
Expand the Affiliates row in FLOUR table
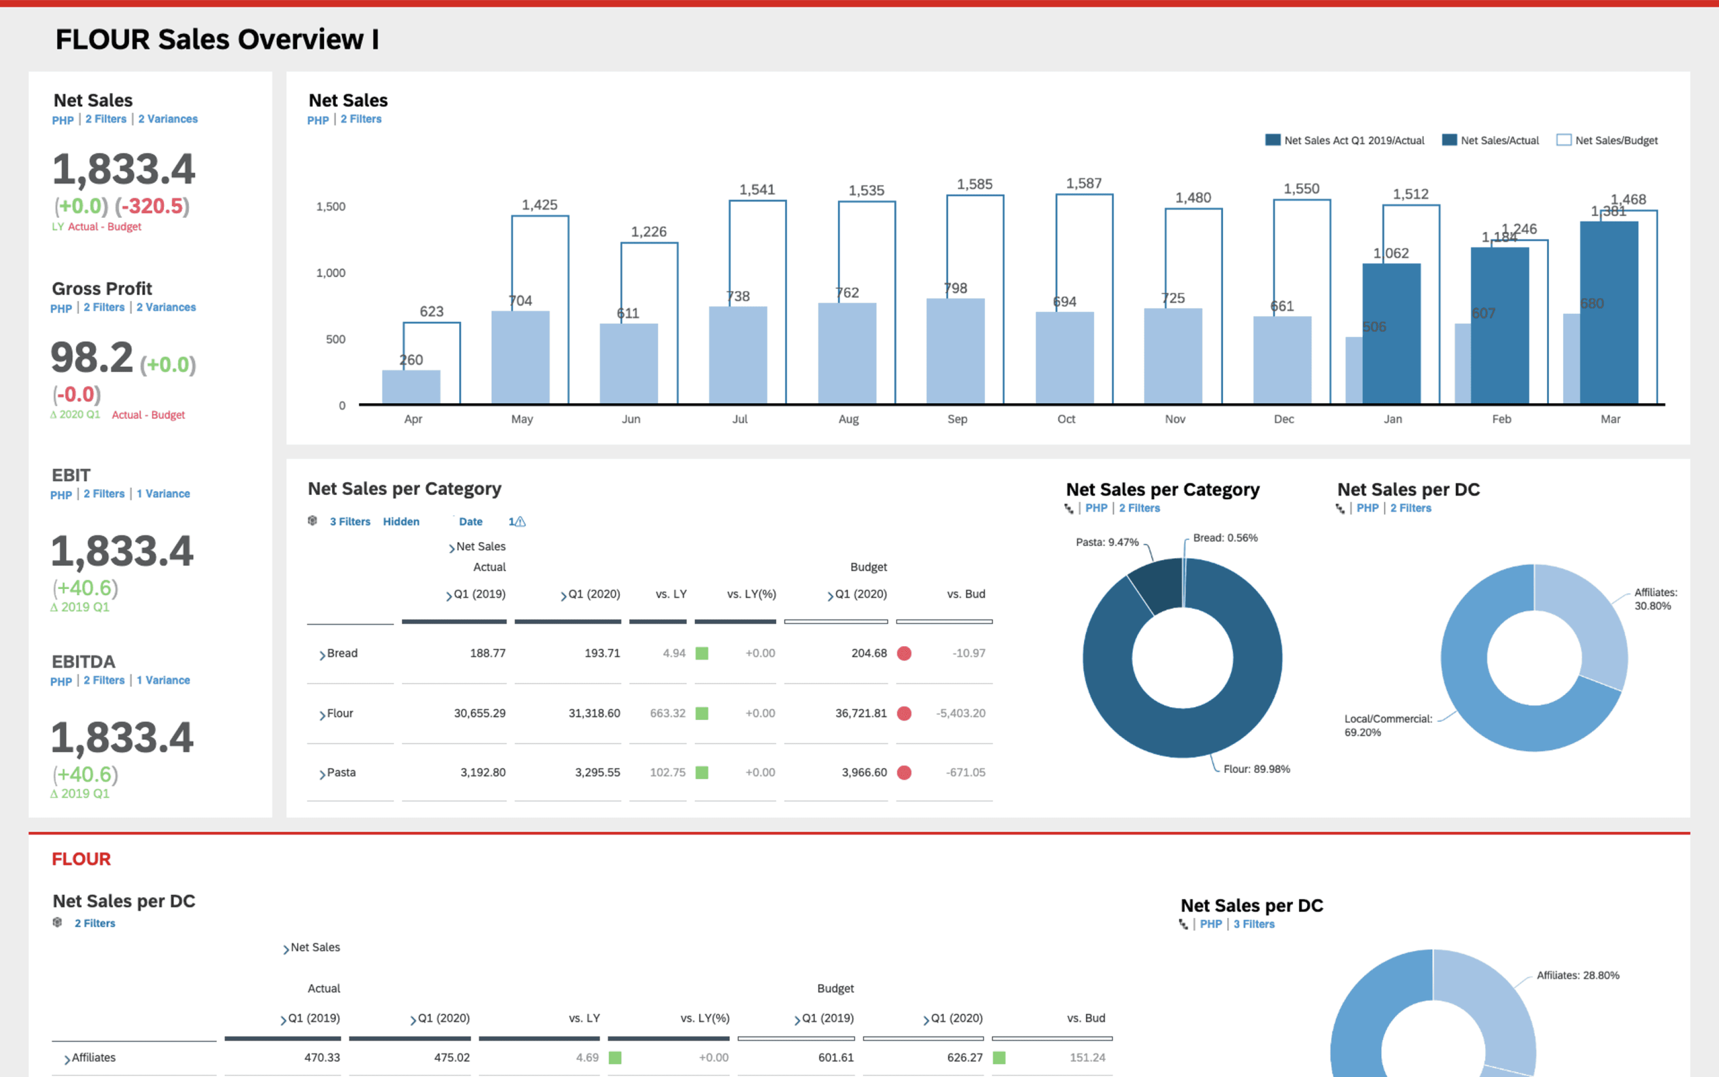coord(67,1059)
